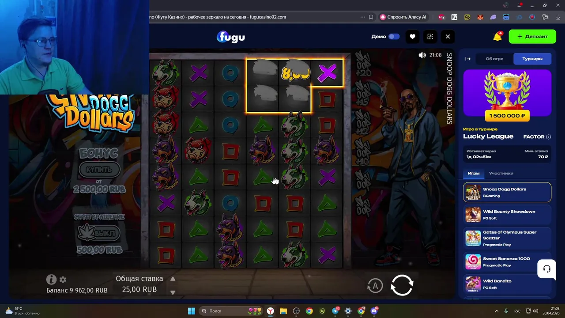Switch input language РУС in tray
This screenshot has width=565, height=318.
pos(517,311)
